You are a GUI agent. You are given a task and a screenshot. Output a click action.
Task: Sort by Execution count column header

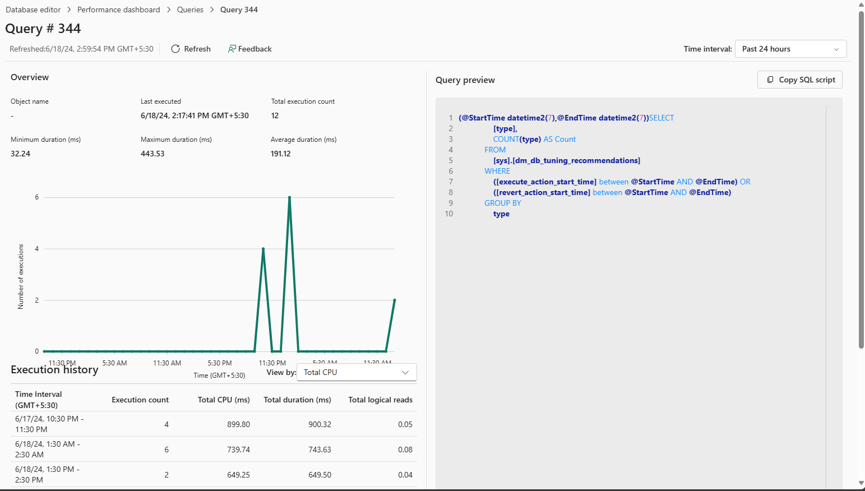[x=140, y=400]
